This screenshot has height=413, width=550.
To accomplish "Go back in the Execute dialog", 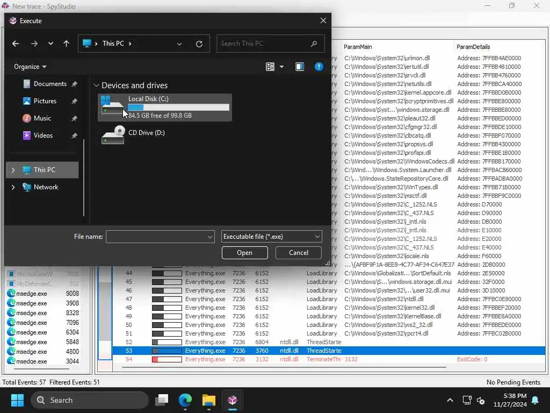I will coord(16,44).
